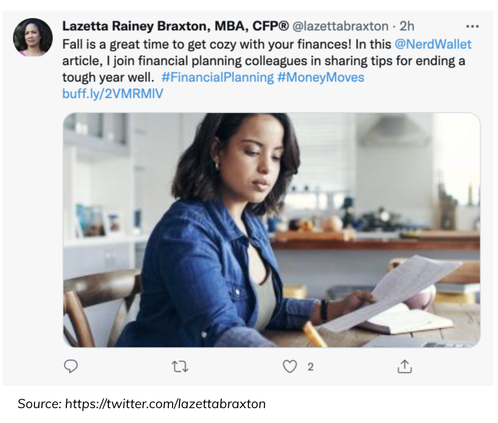This screenshot has height=423, width=498.
Task: Open the three-dot more options menu
Action: tap(472, 27)
